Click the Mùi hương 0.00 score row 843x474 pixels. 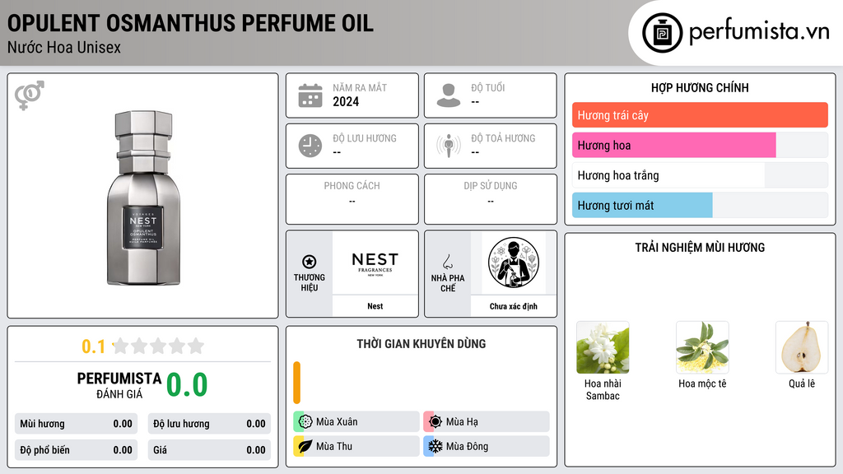click(x=77, y=424)
